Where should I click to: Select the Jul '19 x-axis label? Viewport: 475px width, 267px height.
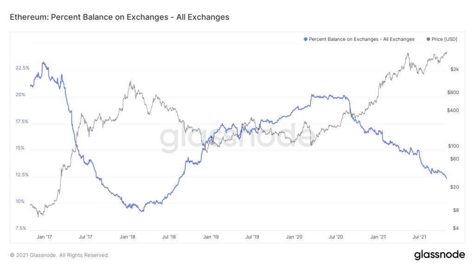252,237
